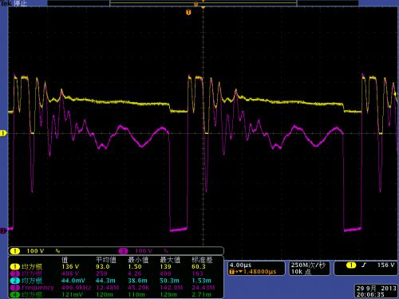Click the cyan channel 2 measurement badge

15,281
